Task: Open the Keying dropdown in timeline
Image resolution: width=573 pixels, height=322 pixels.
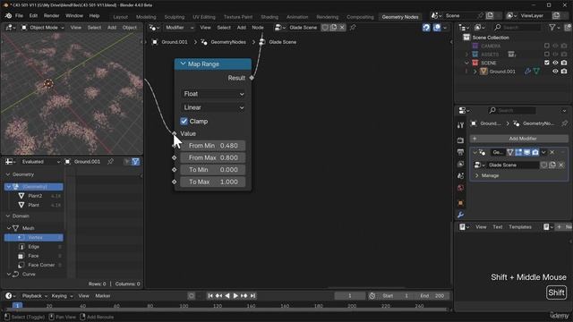Action: pos(62,296)
